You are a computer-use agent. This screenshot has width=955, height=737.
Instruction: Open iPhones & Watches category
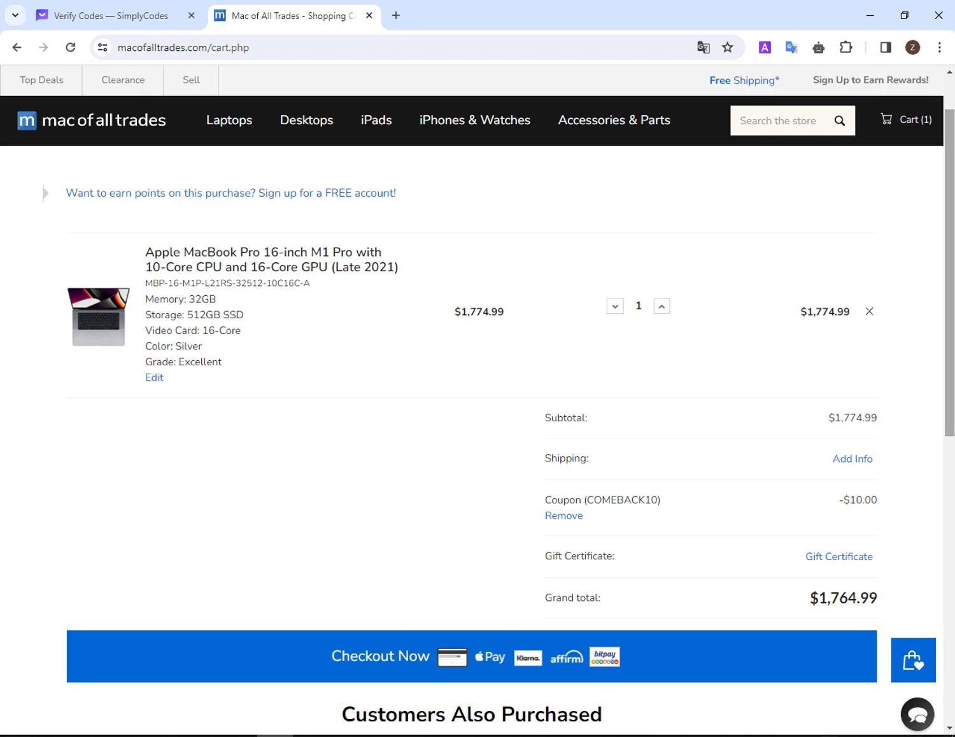474,120
